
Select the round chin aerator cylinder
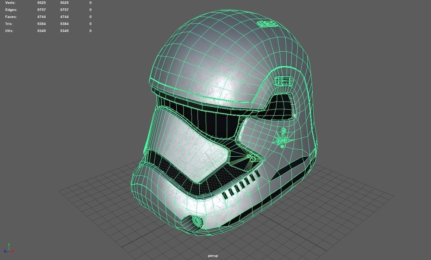pyautogui.click(x=198, y=221)
